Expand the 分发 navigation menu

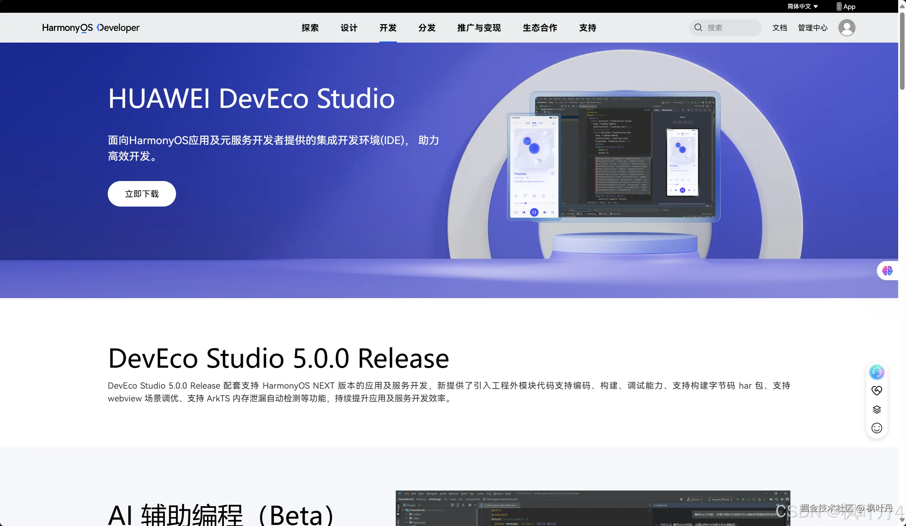[427, 28]
